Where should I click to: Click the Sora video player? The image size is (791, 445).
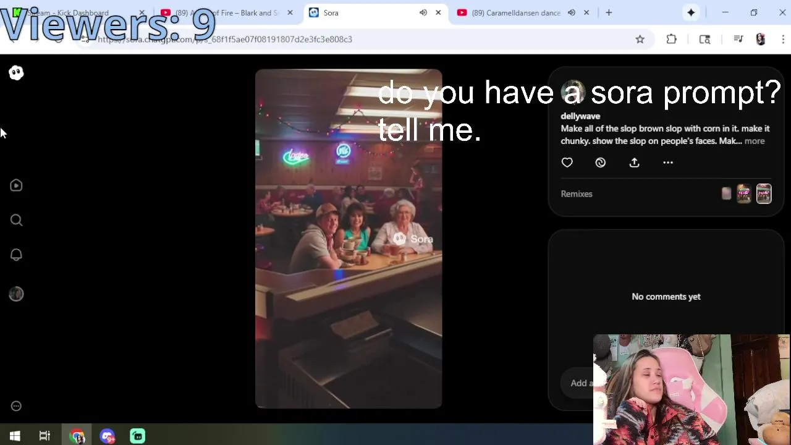coord(349,239)
